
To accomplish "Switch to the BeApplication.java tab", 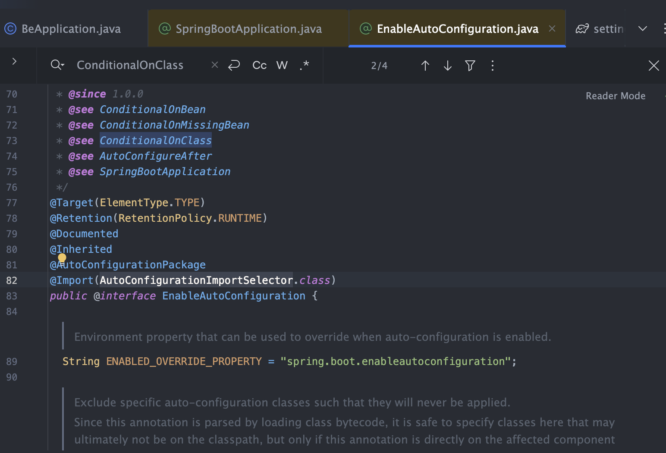I will tap(71, 29).
